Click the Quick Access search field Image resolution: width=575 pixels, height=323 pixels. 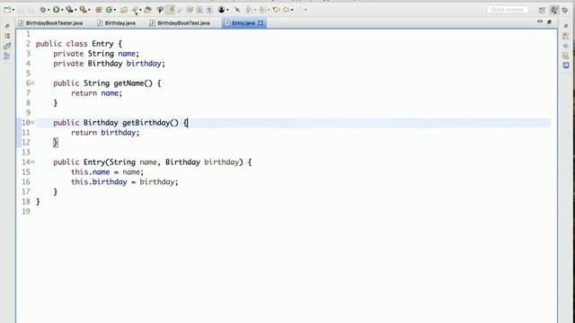(508, 10)
